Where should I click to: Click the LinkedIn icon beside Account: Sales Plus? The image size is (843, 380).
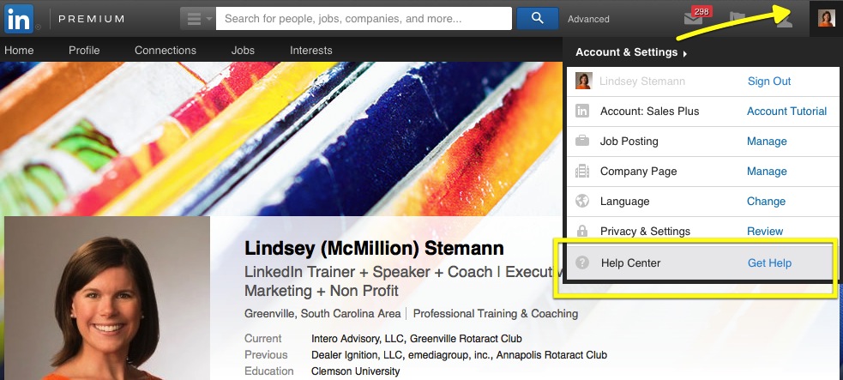click(582, 112)
